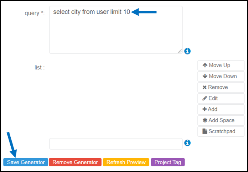
Task: Click the 'list :' field label
Action: (40, 68)
